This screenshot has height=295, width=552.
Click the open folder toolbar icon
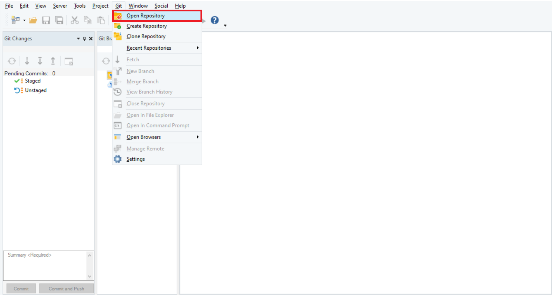[33, 20]
